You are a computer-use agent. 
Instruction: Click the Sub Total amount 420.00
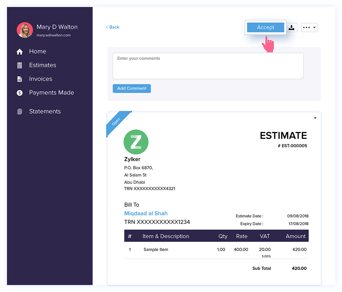[299, 268]
